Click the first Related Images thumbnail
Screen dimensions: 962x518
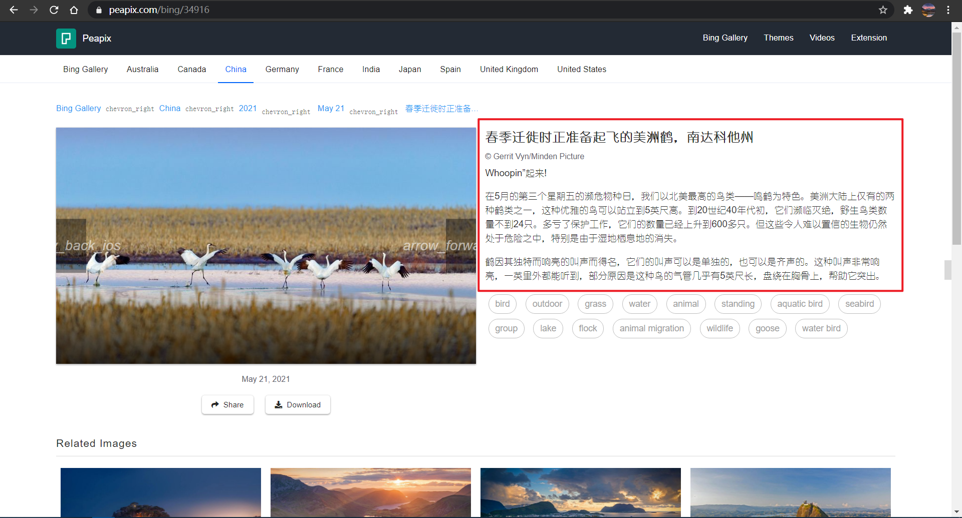[160, 493]
